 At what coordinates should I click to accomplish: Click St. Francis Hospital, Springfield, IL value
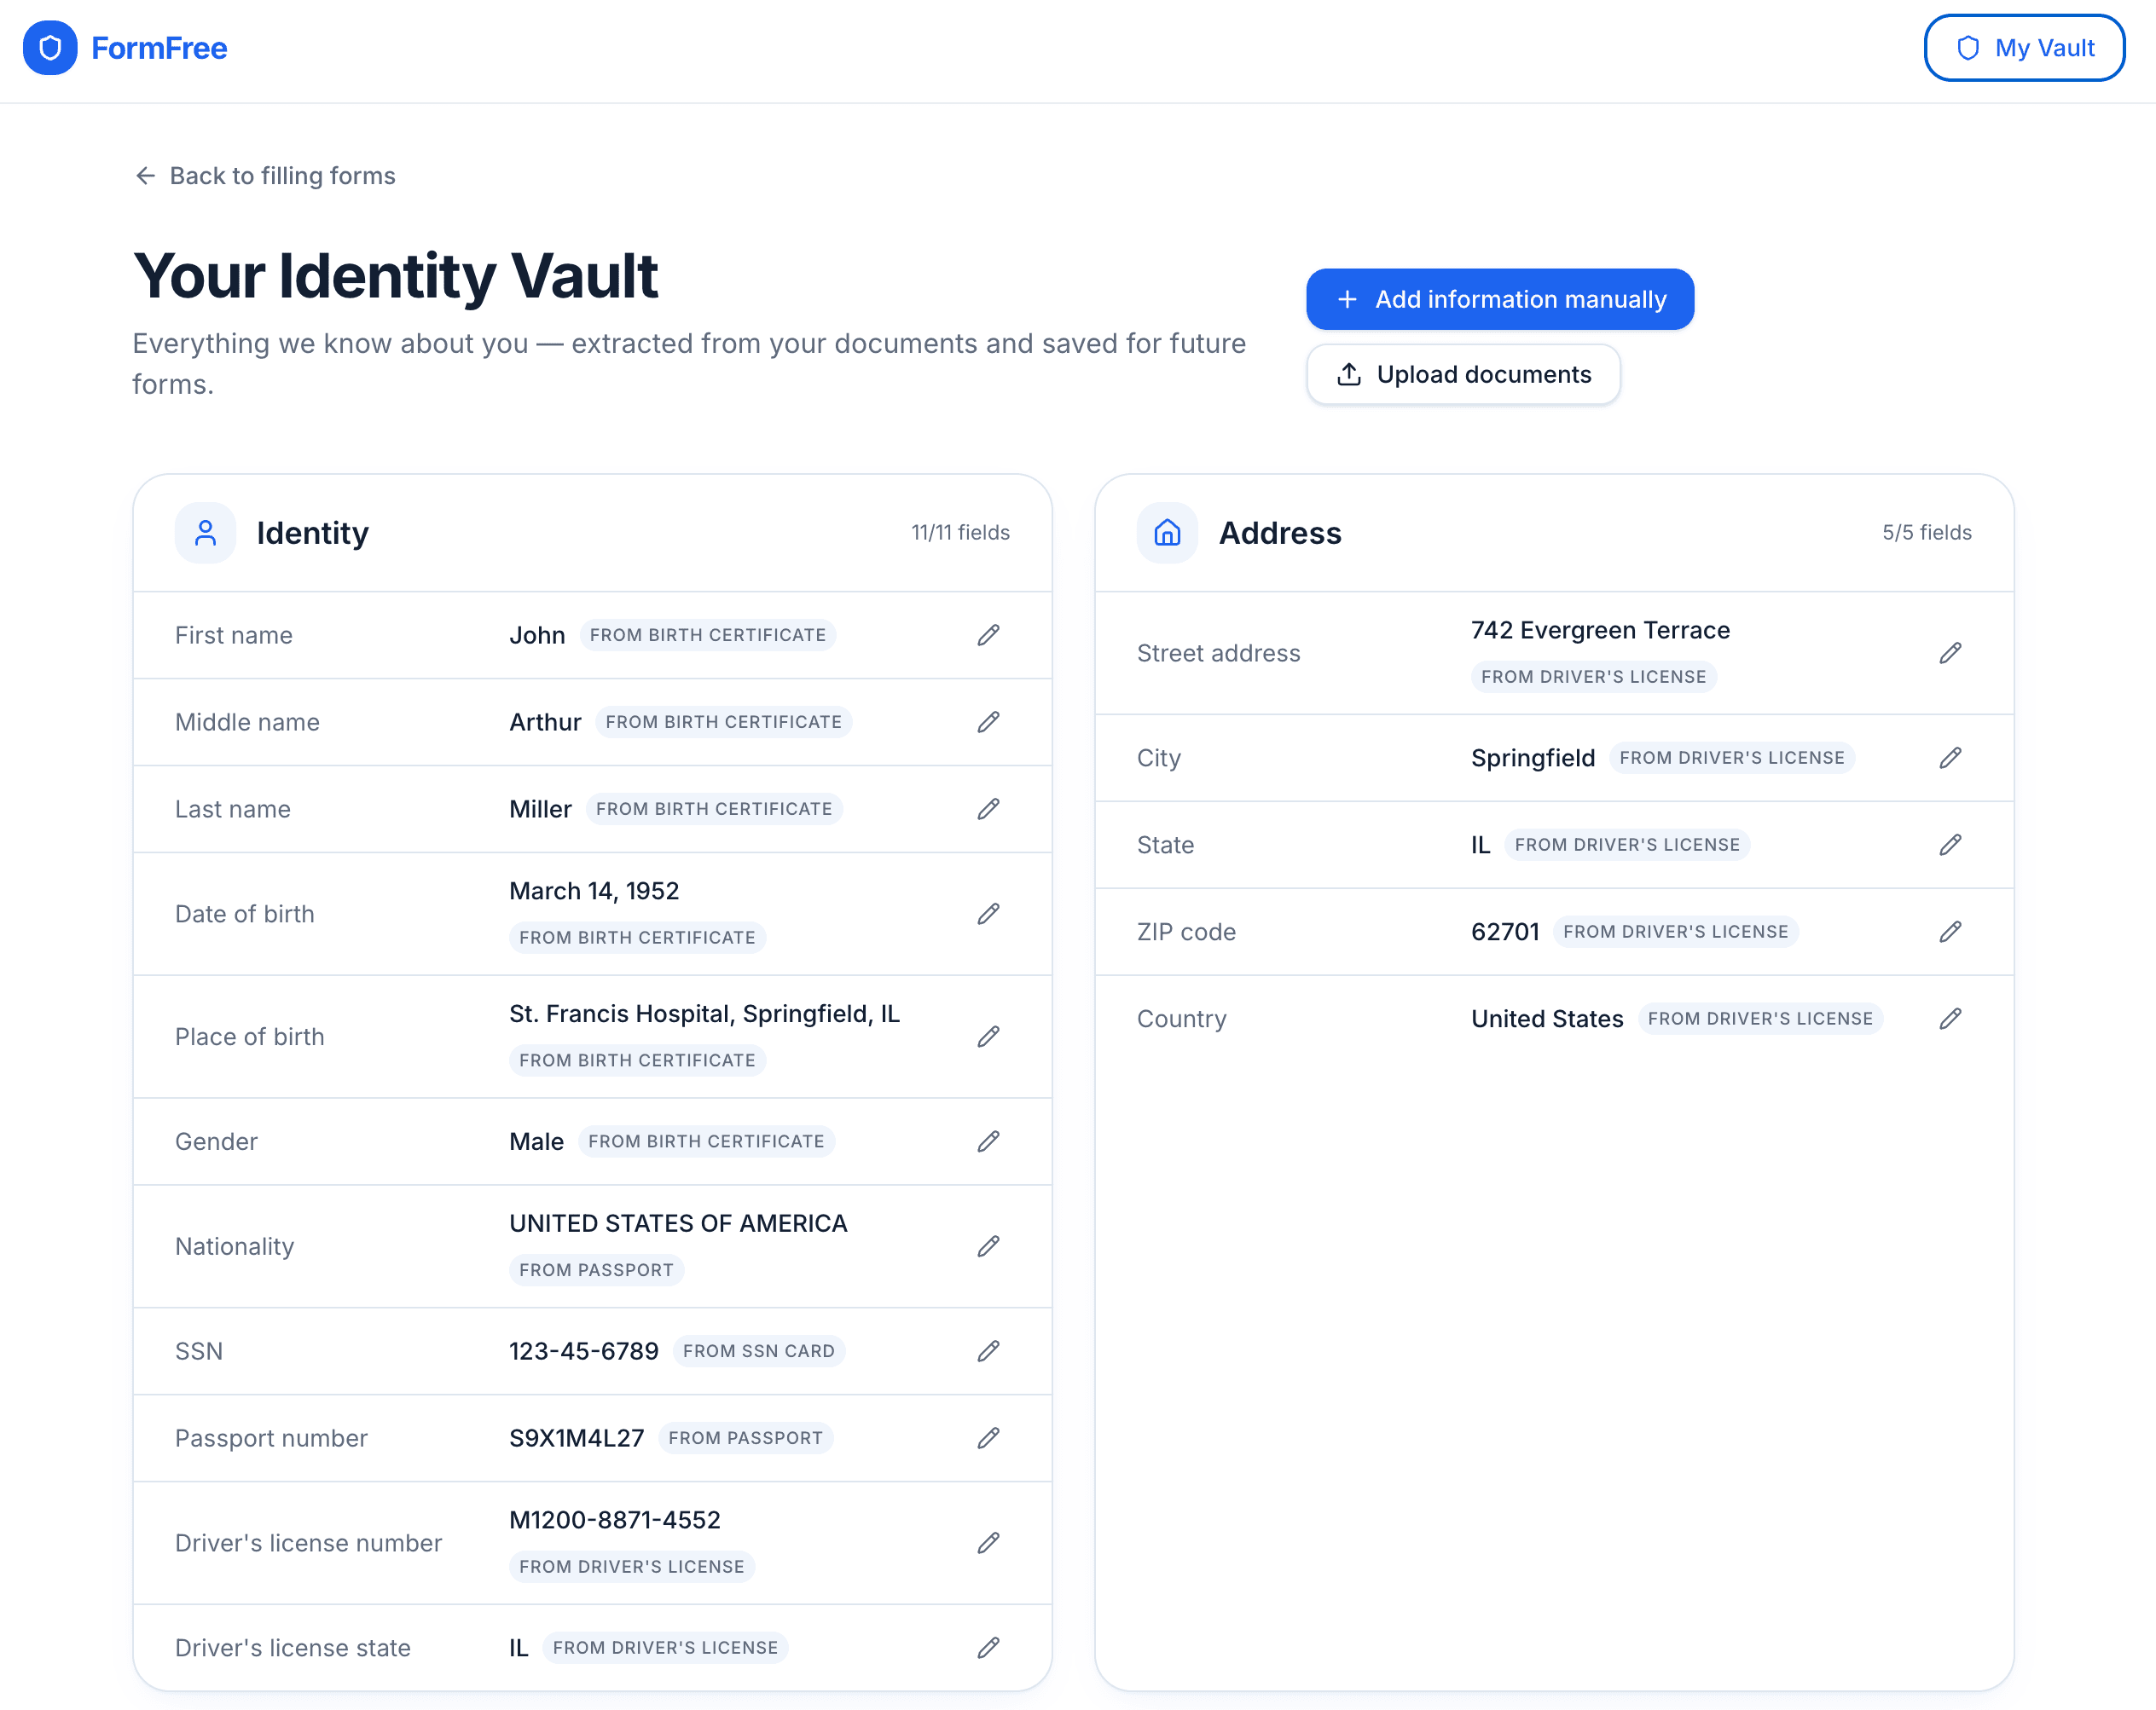[705, 1014]
